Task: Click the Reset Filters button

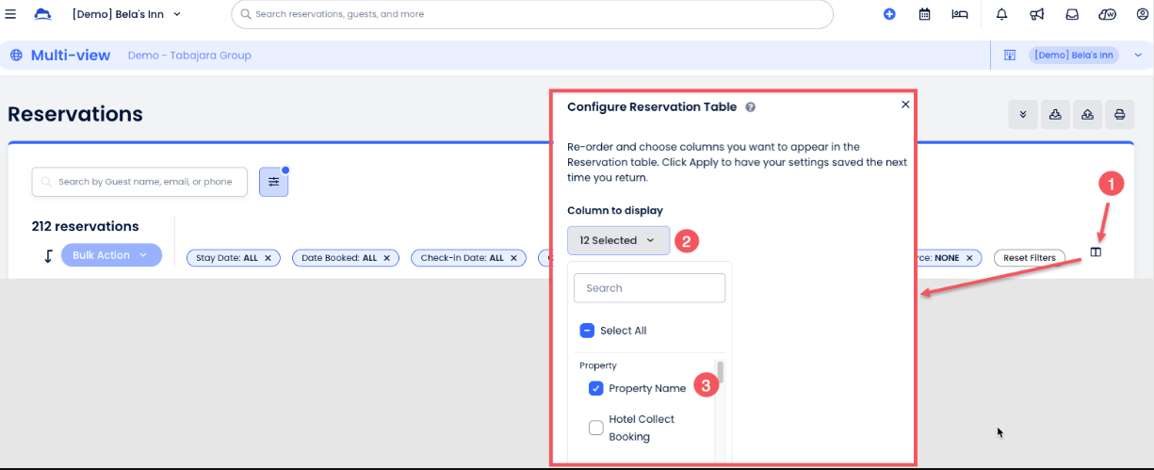Action: click(1029, 257)
